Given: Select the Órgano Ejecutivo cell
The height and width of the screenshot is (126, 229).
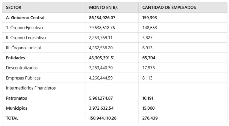Looking at the screenshot, I should 24,28.
